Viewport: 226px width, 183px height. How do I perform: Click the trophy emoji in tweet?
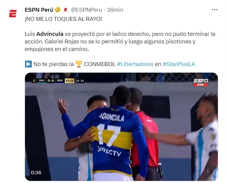coord(79,64)
